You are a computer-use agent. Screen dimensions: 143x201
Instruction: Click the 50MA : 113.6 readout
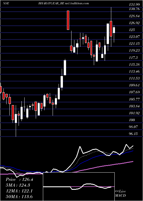pos(19,197)
